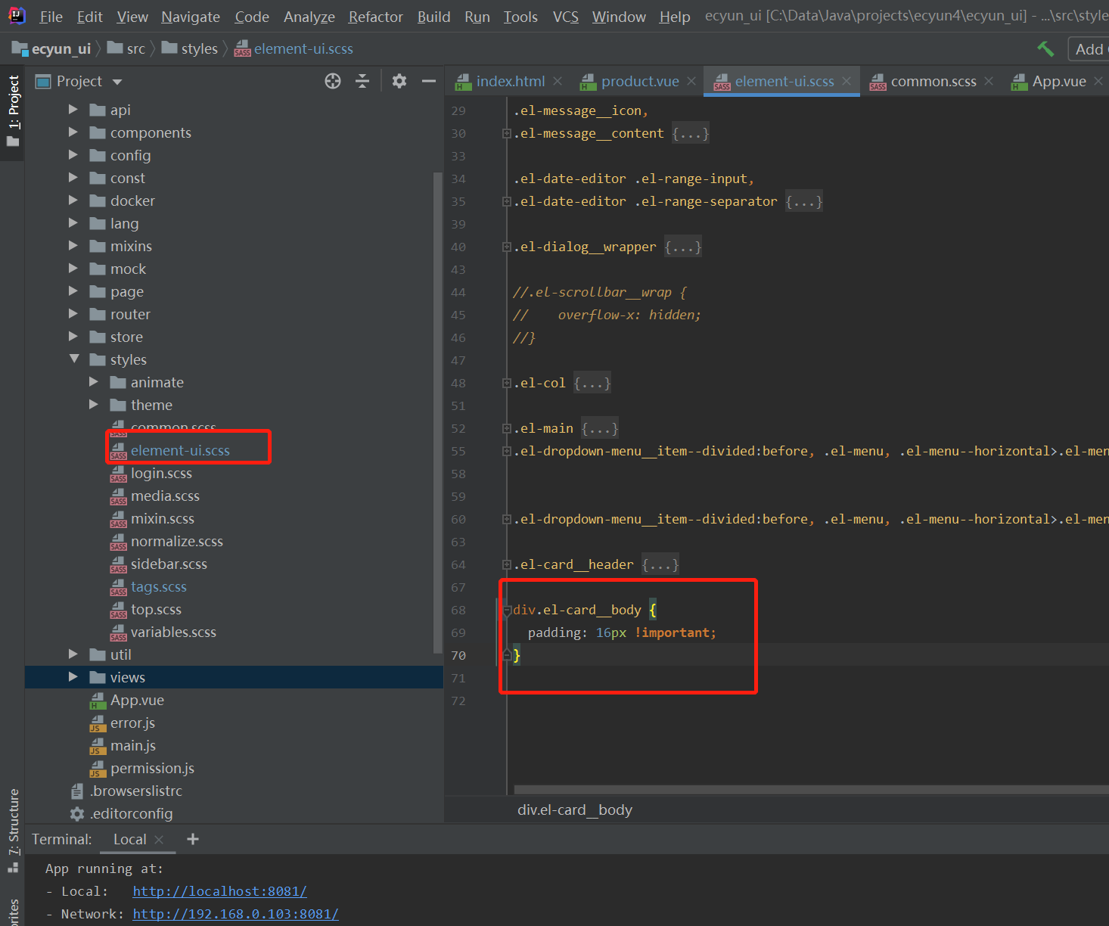
Task: Collapse the div.el-card__body rule fold marker
Action: (x=507, y=610)
